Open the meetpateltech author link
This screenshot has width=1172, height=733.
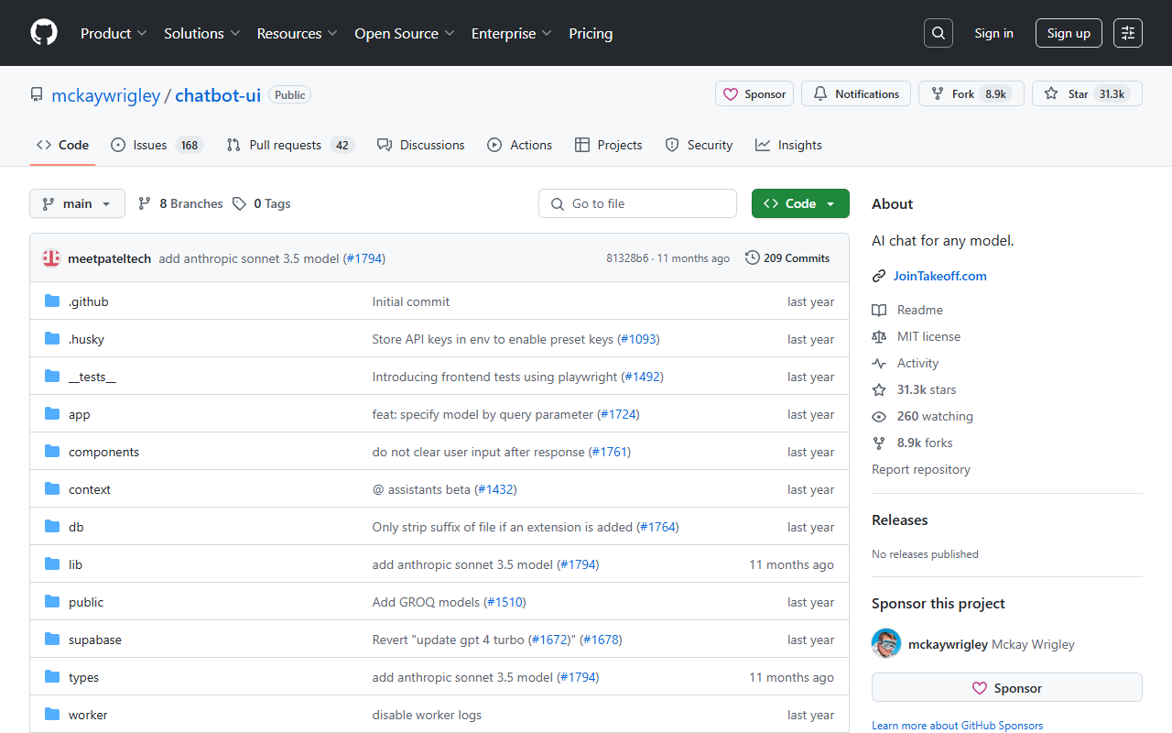pyautogui.click(x=110, y=258)
